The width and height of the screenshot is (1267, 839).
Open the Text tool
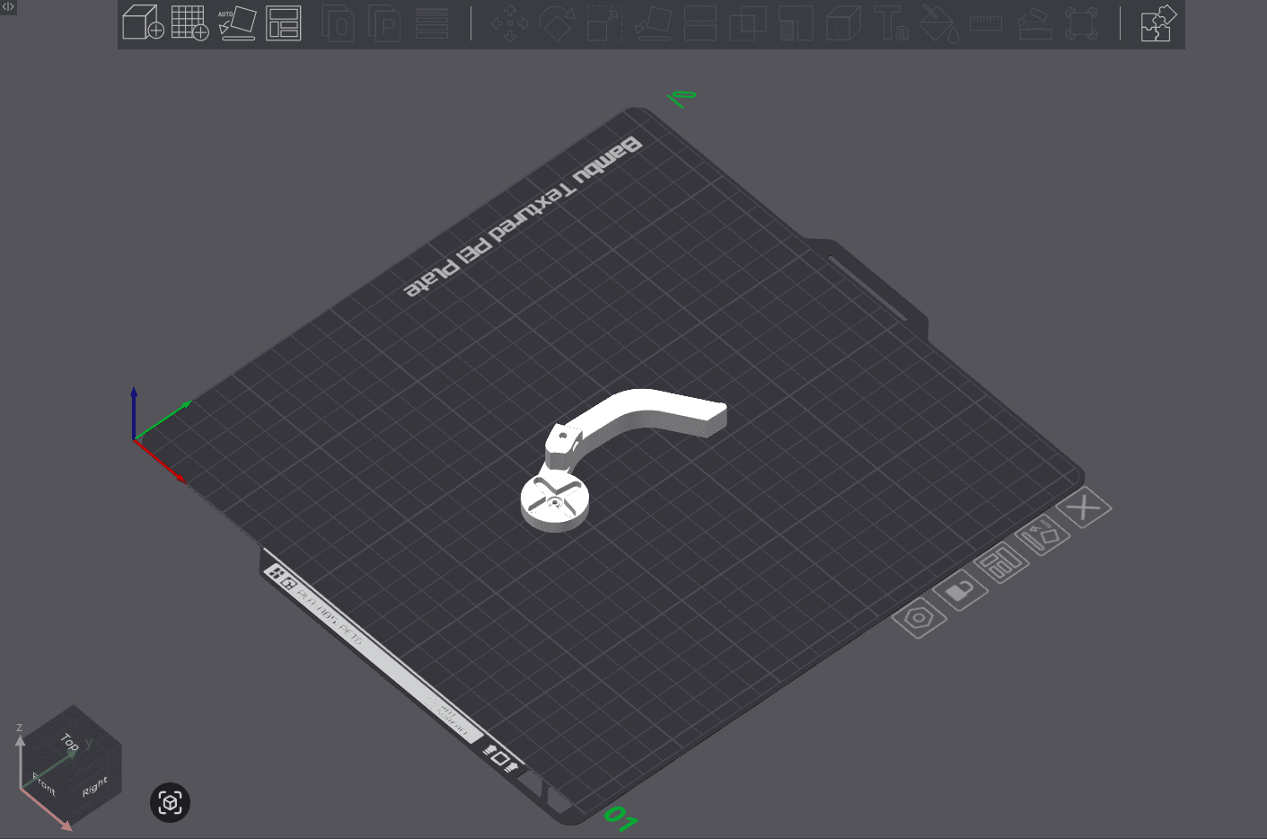(x=893, y=24)
